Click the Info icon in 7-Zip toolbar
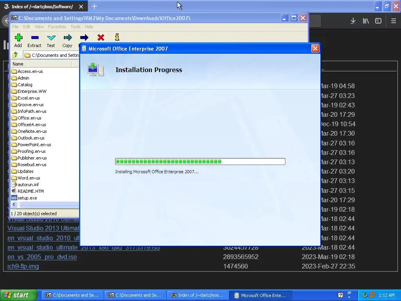This screenshot has height=301, width=401. pos(117,37)
